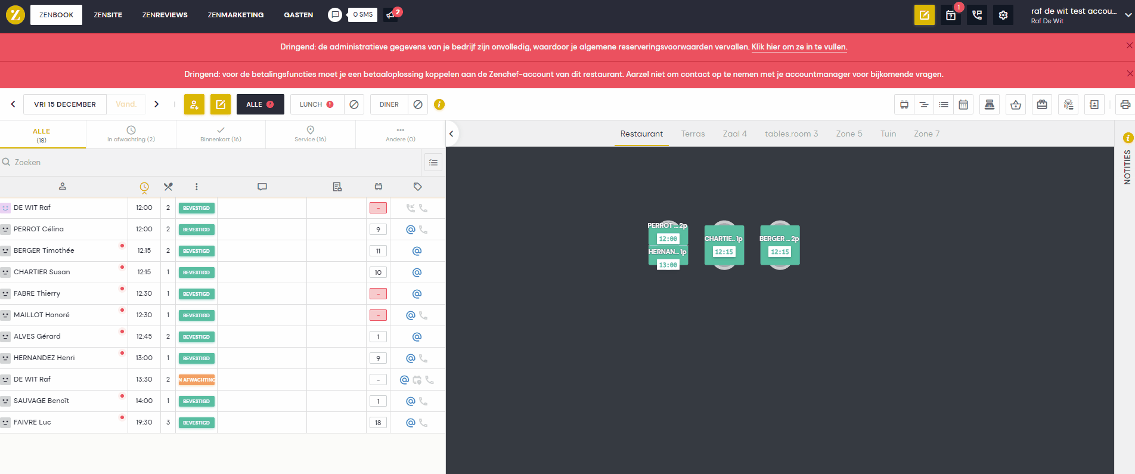Block diner service with the disable icon

click(x=418, y=104)
